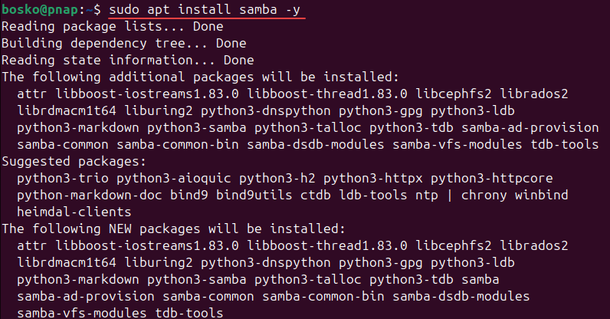
Task: Click the python3-httpcore suggested package
Action: click(492, 179)
